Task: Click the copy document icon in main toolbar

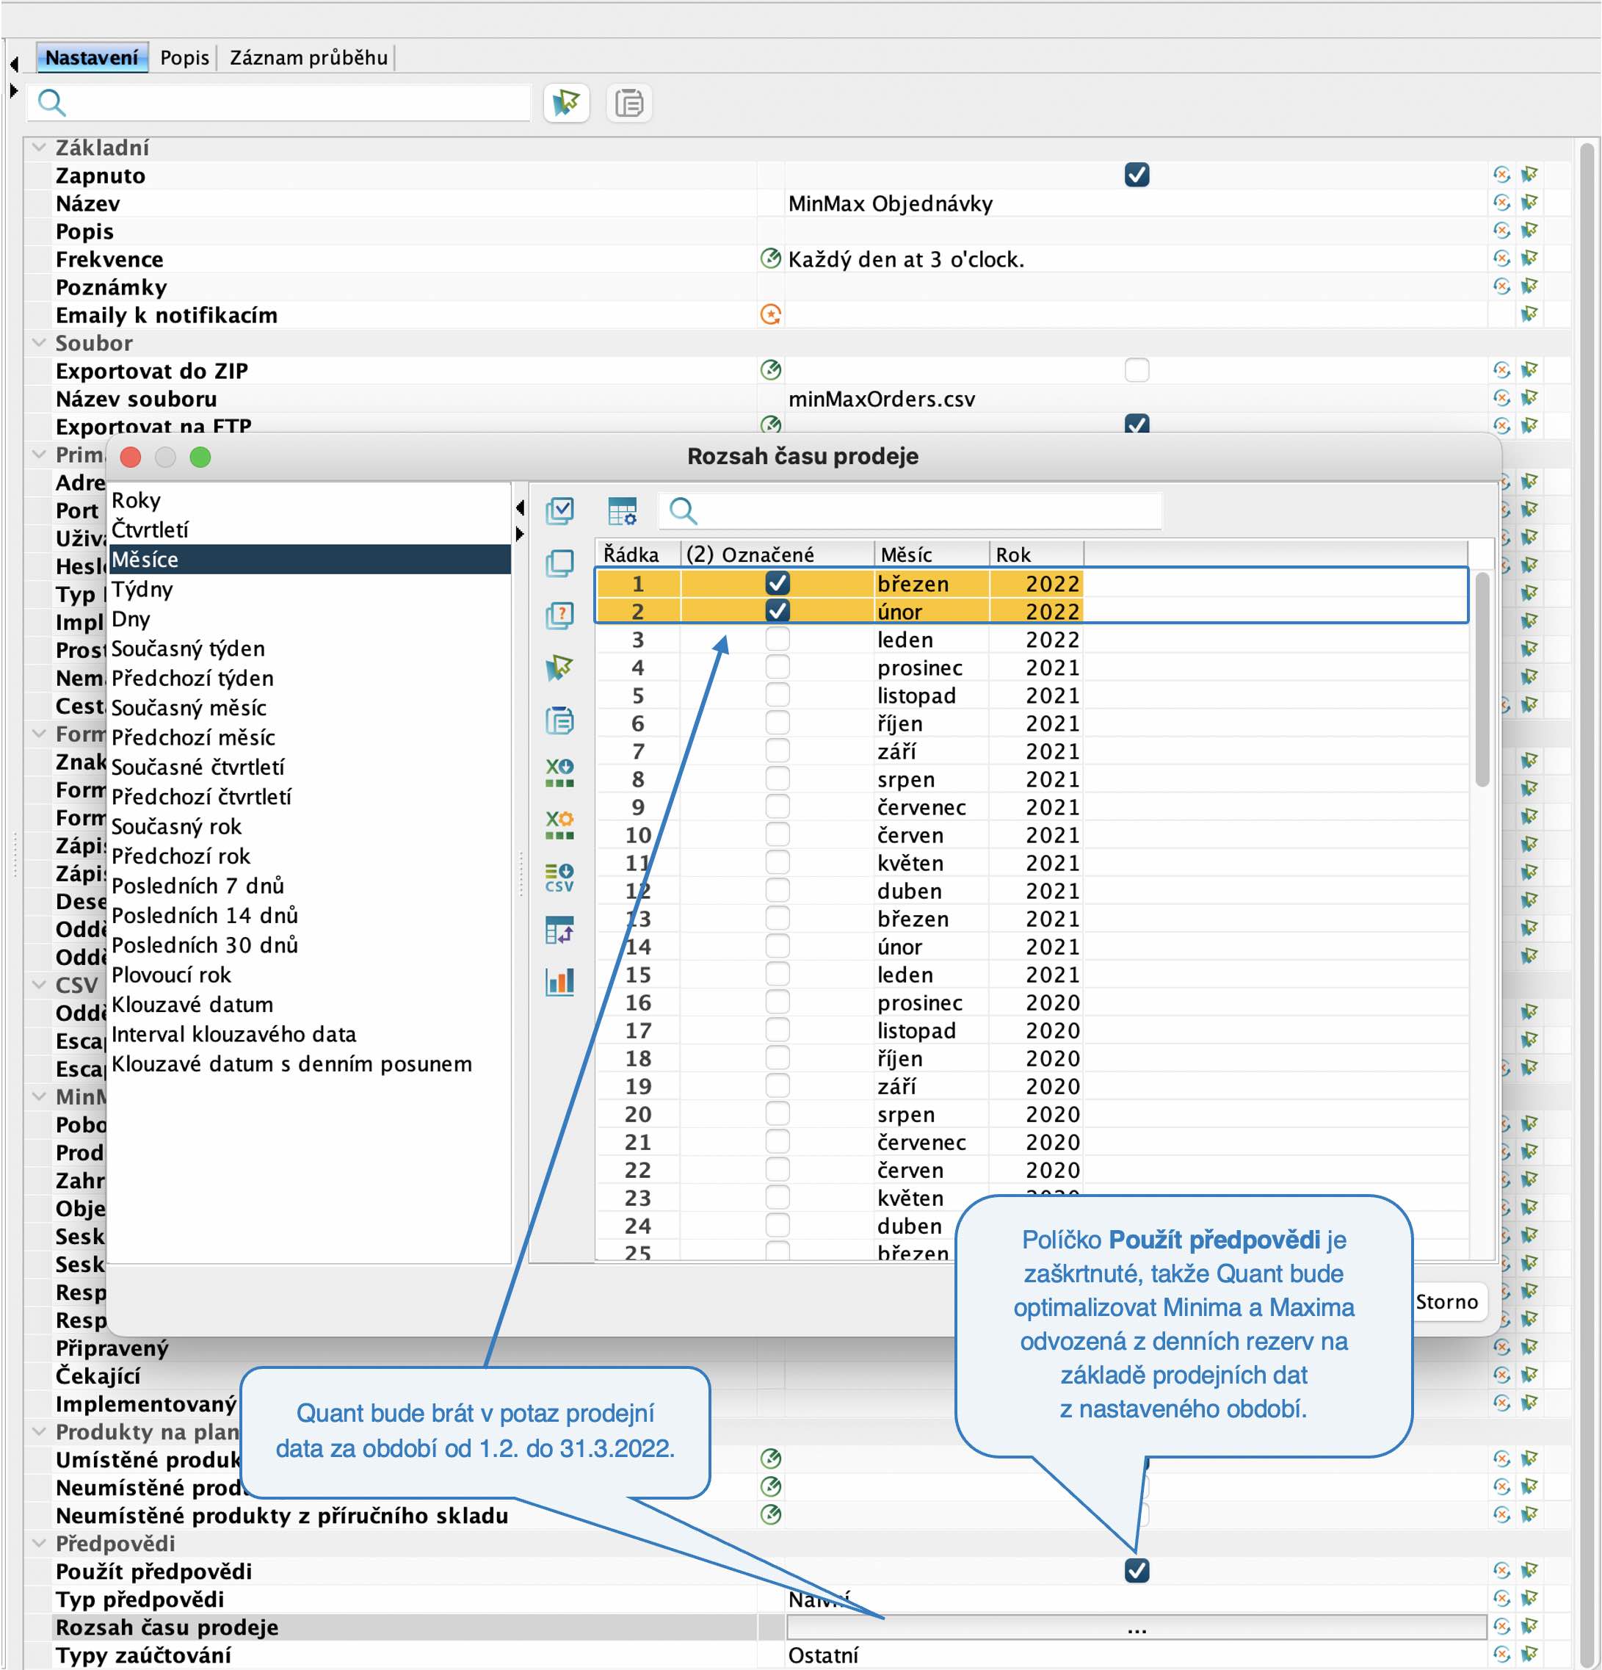Action: pyautogui.click(x=629, y=103)
